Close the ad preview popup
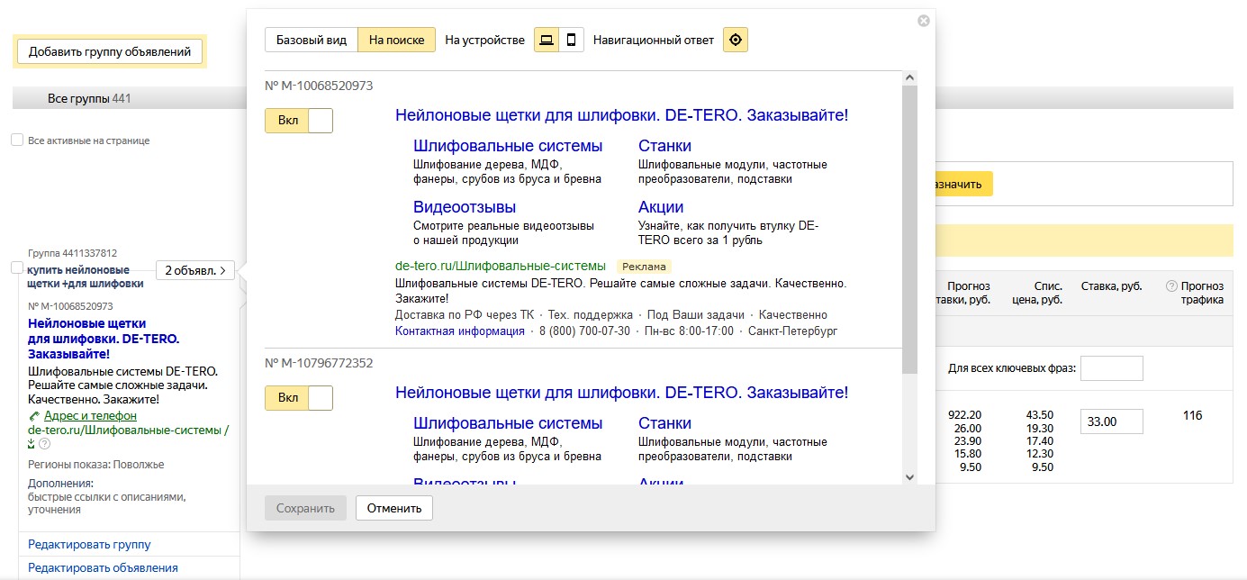This screenshot has width=1247, height=580. pyautogui.click(x=923, y=21)
